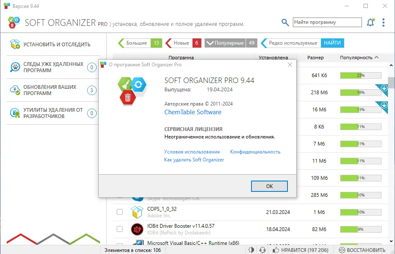Click the hexagon logo in About dialog

(132, 91)
